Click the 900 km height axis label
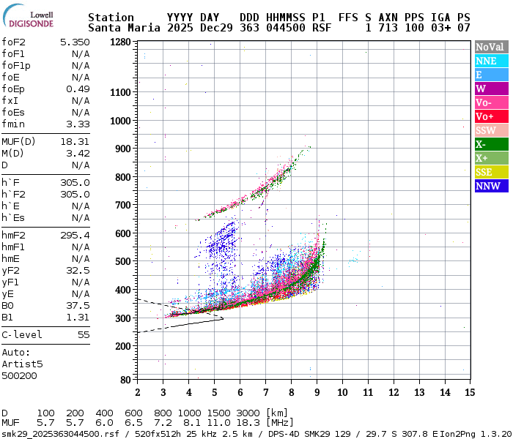The image size is (513, 439). (123, 149)
